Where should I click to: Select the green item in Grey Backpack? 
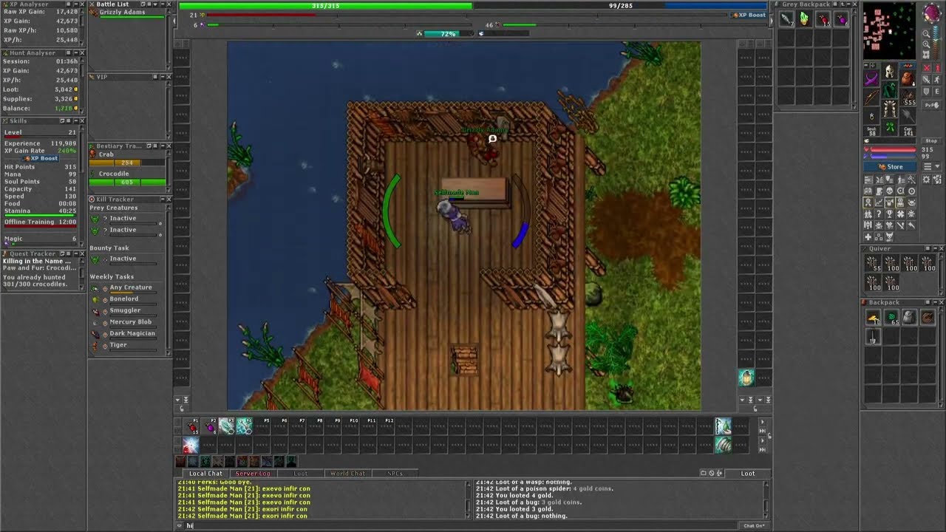coord(804,20)
